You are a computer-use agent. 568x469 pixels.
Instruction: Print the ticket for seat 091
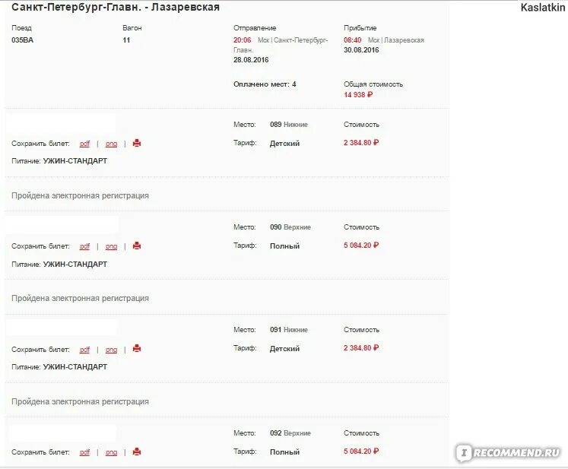(x=137, y=348)
